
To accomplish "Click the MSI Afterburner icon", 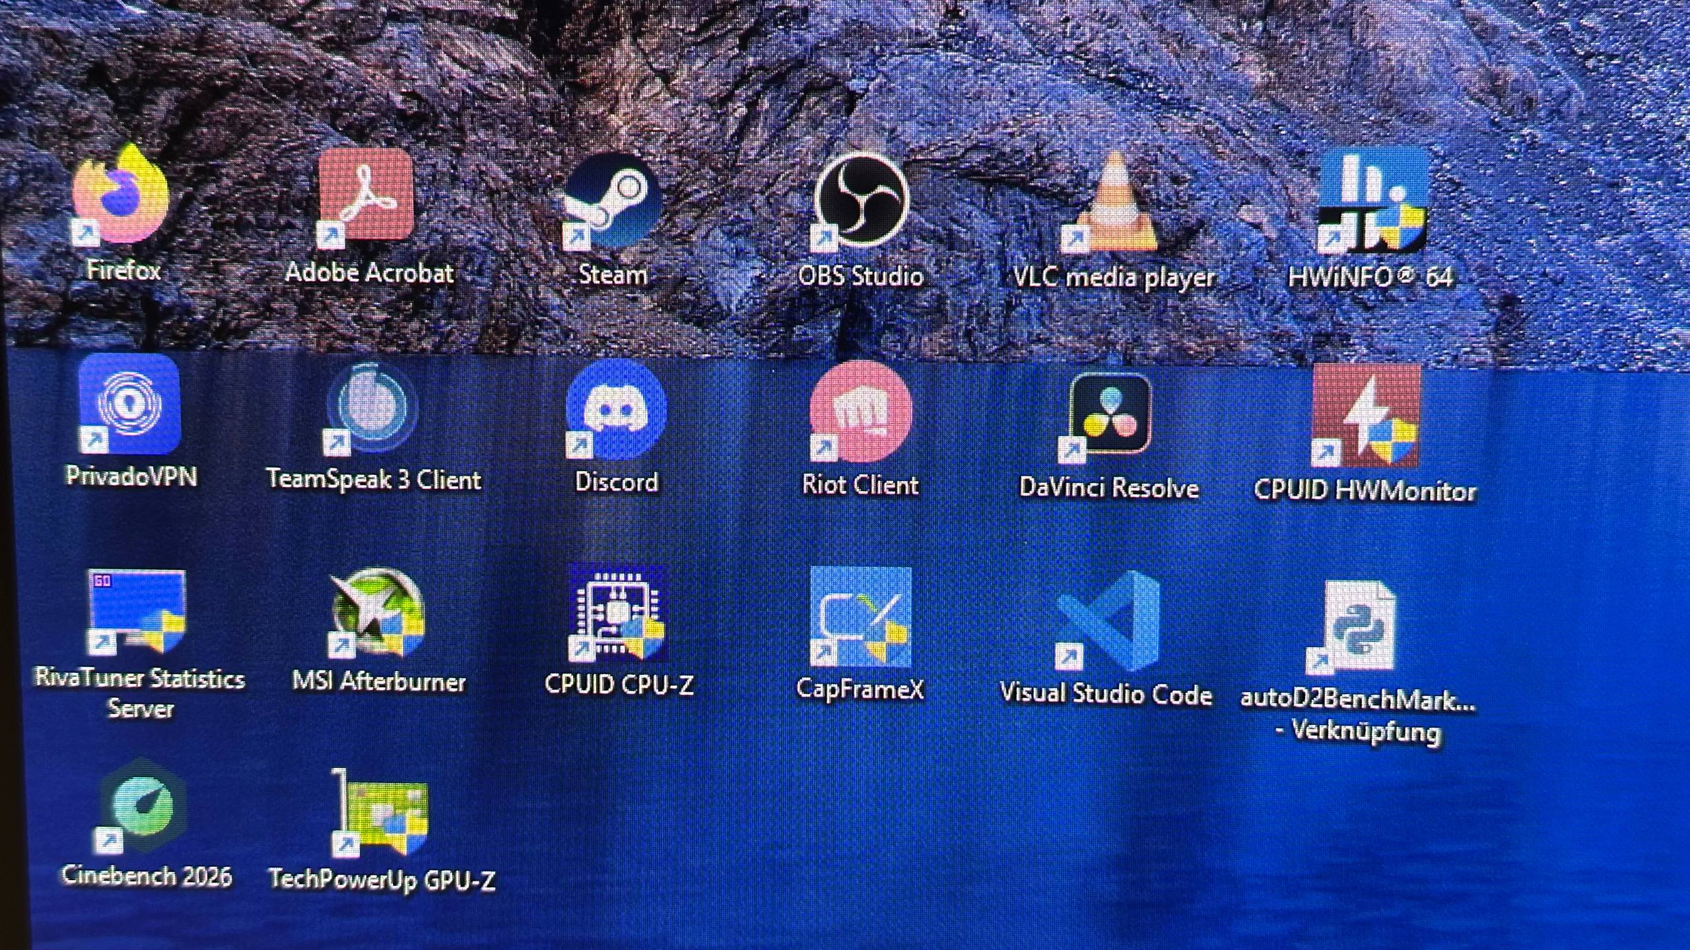I will coord(378,614).
